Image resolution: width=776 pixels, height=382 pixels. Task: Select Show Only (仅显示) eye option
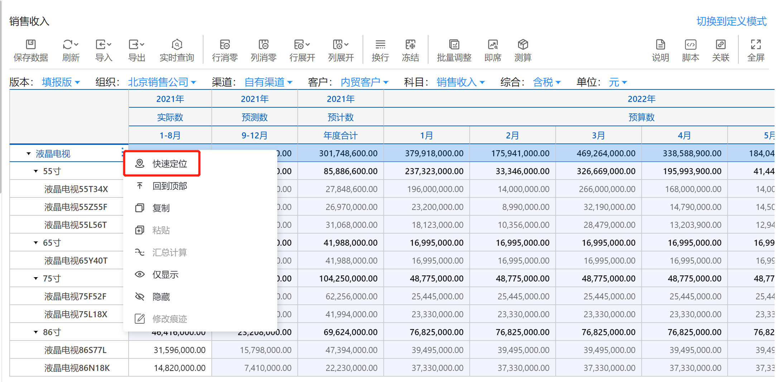click(165, 275)
